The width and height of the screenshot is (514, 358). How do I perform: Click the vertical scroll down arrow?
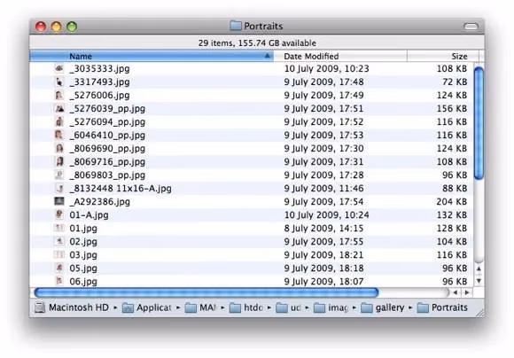[479, 281]
